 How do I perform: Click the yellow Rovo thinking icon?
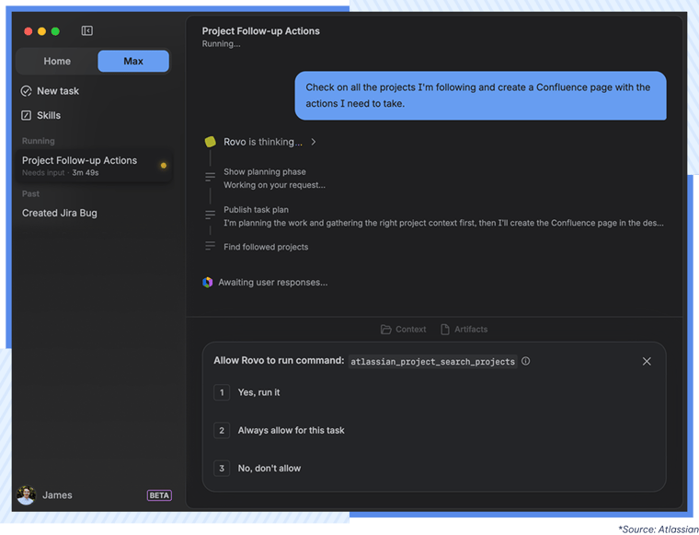(210, 142)
